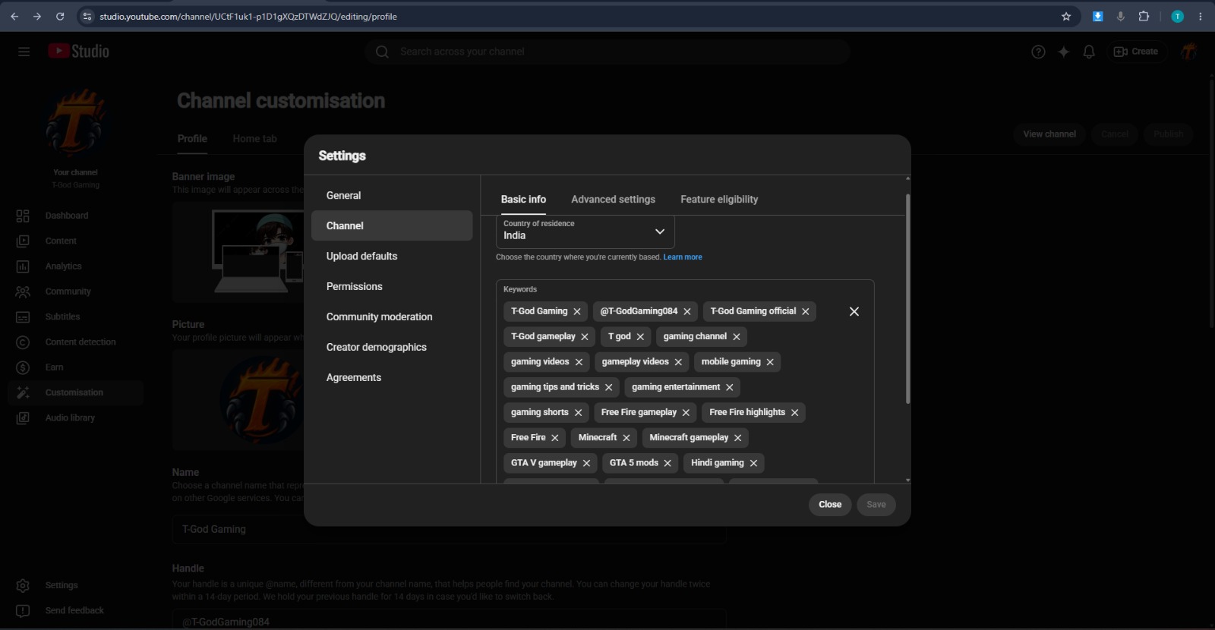
Task: Open Community in the sidebar
Action: coord(76,291)
